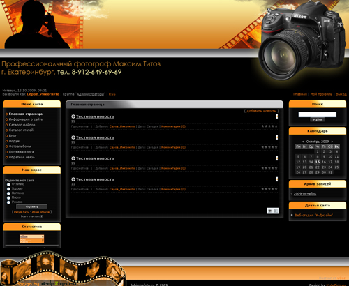
Task: Click Октябрь 2009 calendar month title
Action: click(318, 142)
